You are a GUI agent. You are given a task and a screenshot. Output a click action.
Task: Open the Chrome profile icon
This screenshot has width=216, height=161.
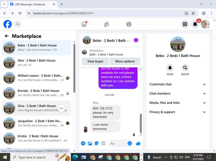(x=203, y=13)
